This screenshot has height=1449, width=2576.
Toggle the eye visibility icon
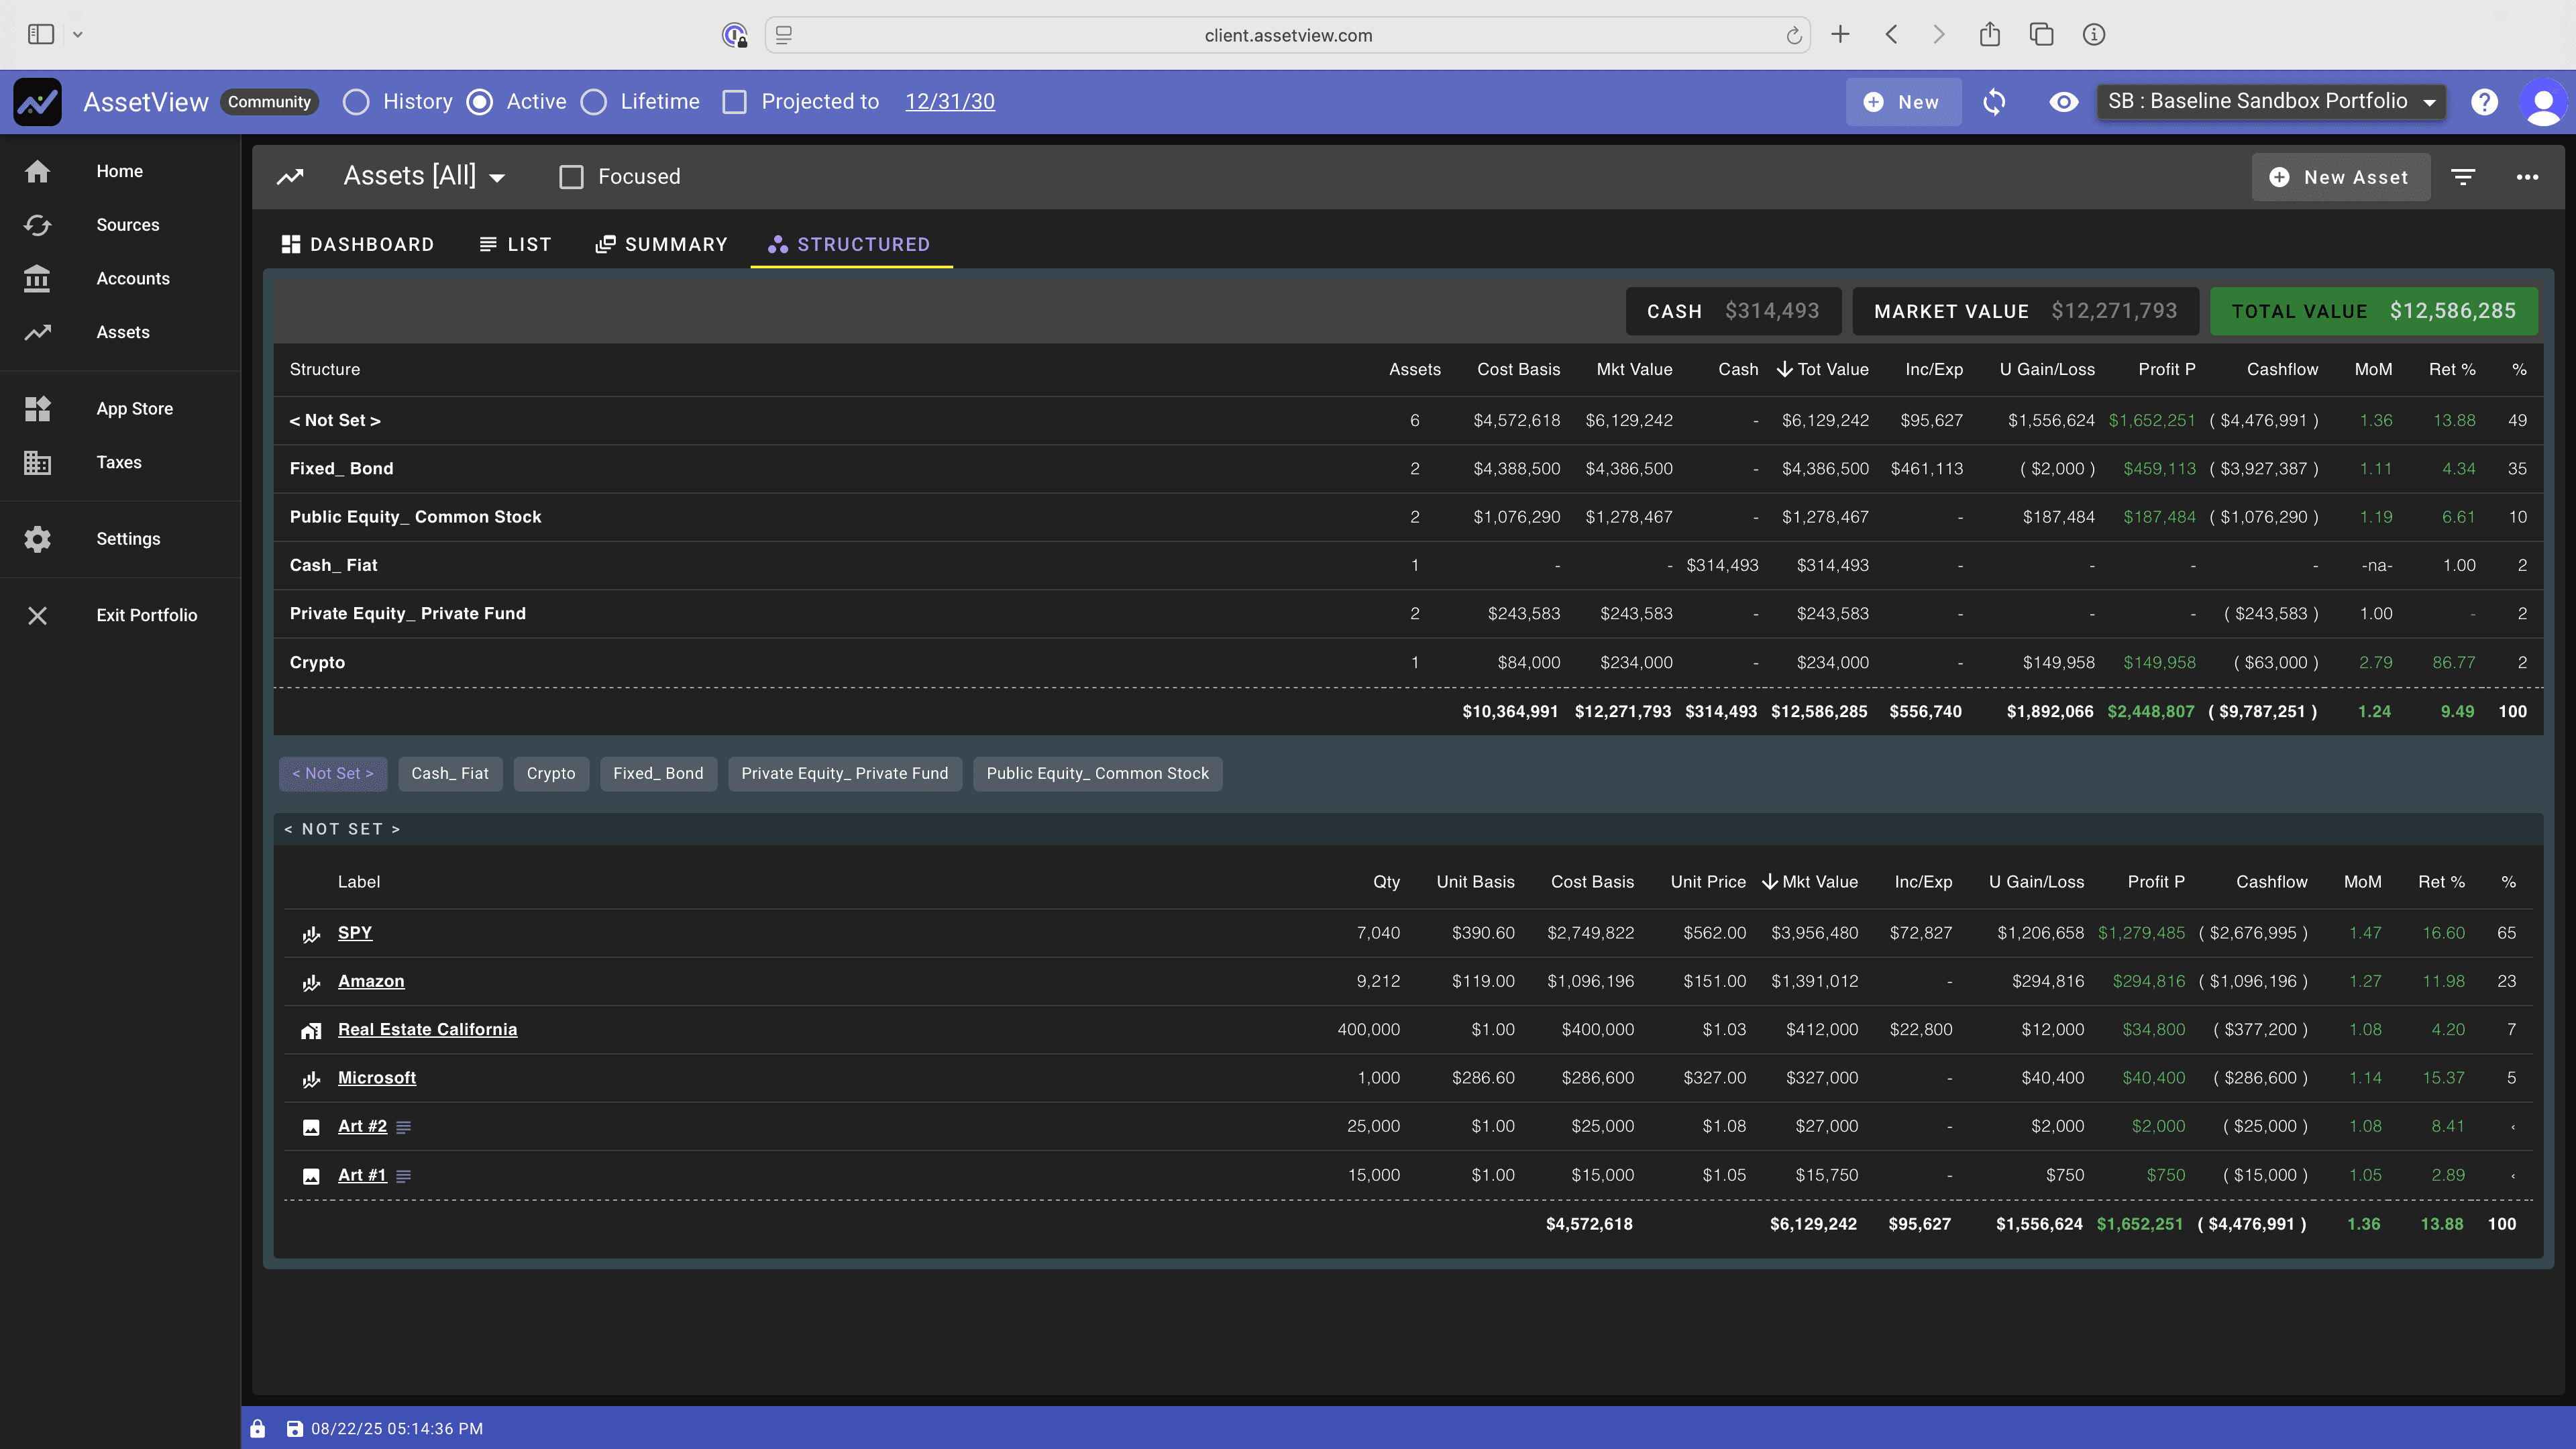(x=2063, y=102)
